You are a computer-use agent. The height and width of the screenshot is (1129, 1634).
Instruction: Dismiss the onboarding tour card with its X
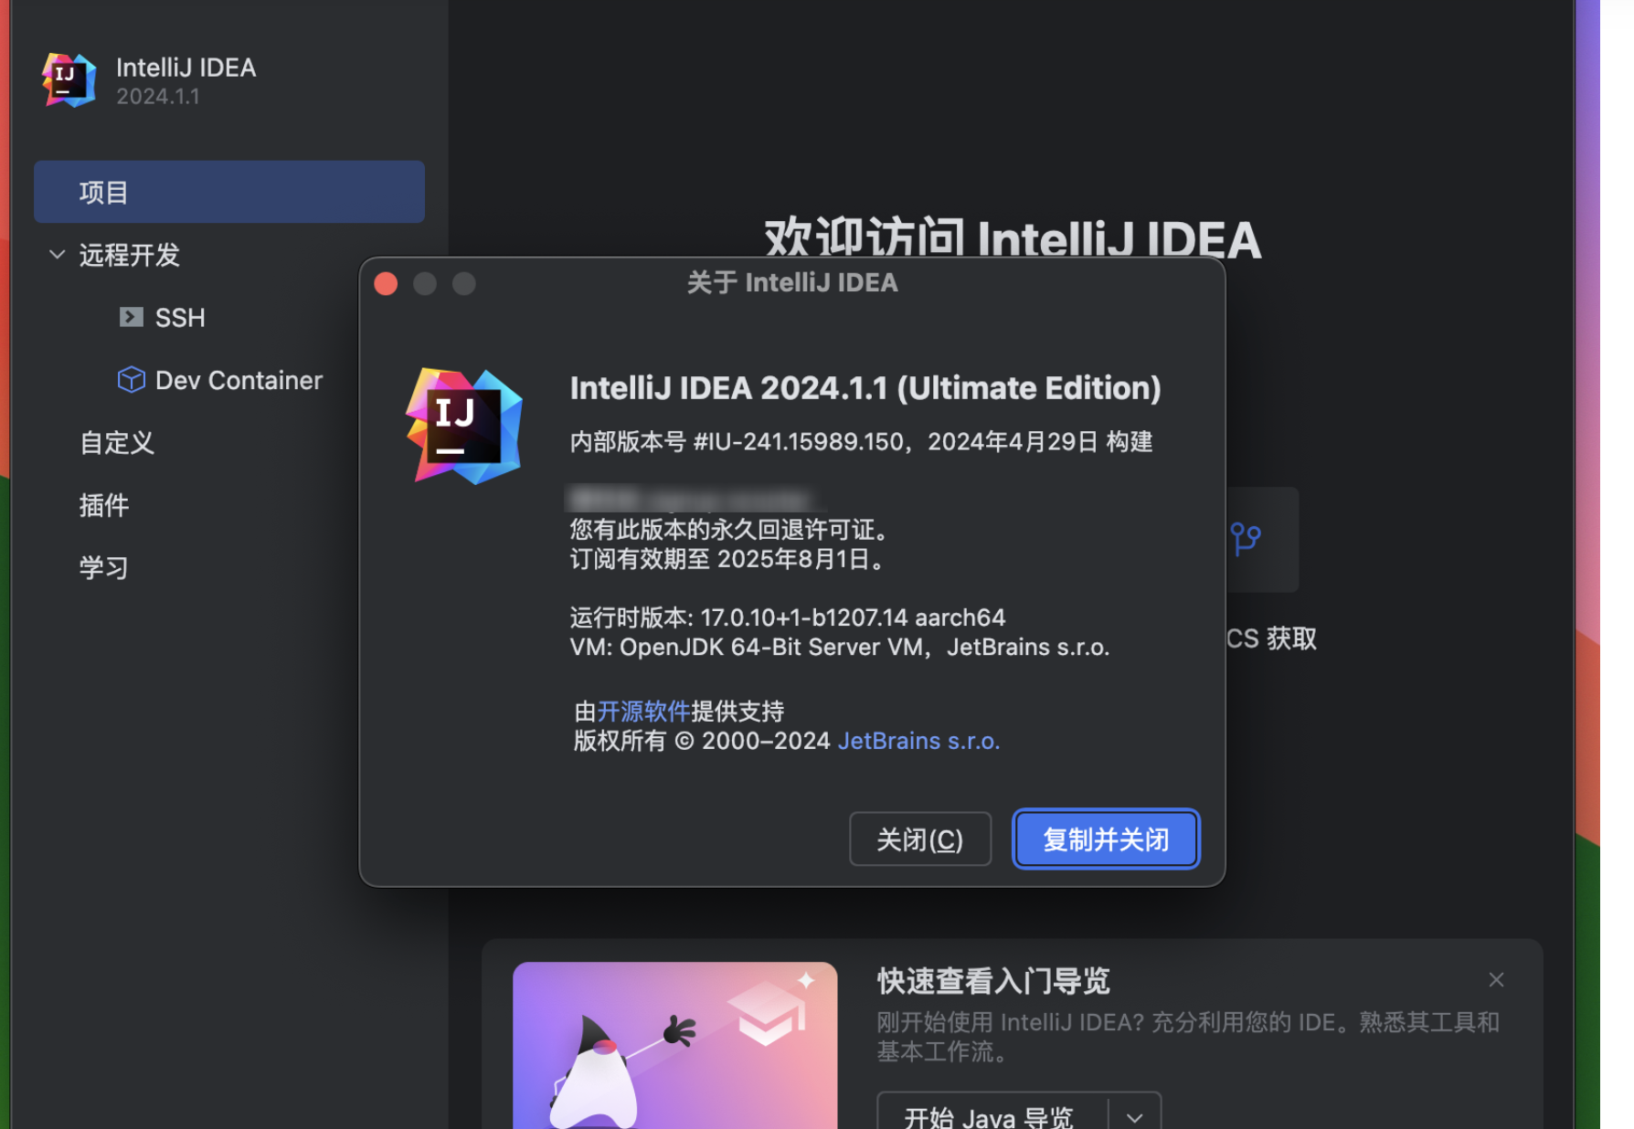(x=1496, y=980)
